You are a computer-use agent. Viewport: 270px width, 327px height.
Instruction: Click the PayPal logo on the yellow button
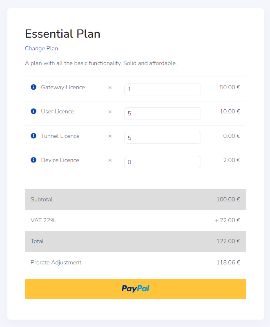[x=136, y=289]
